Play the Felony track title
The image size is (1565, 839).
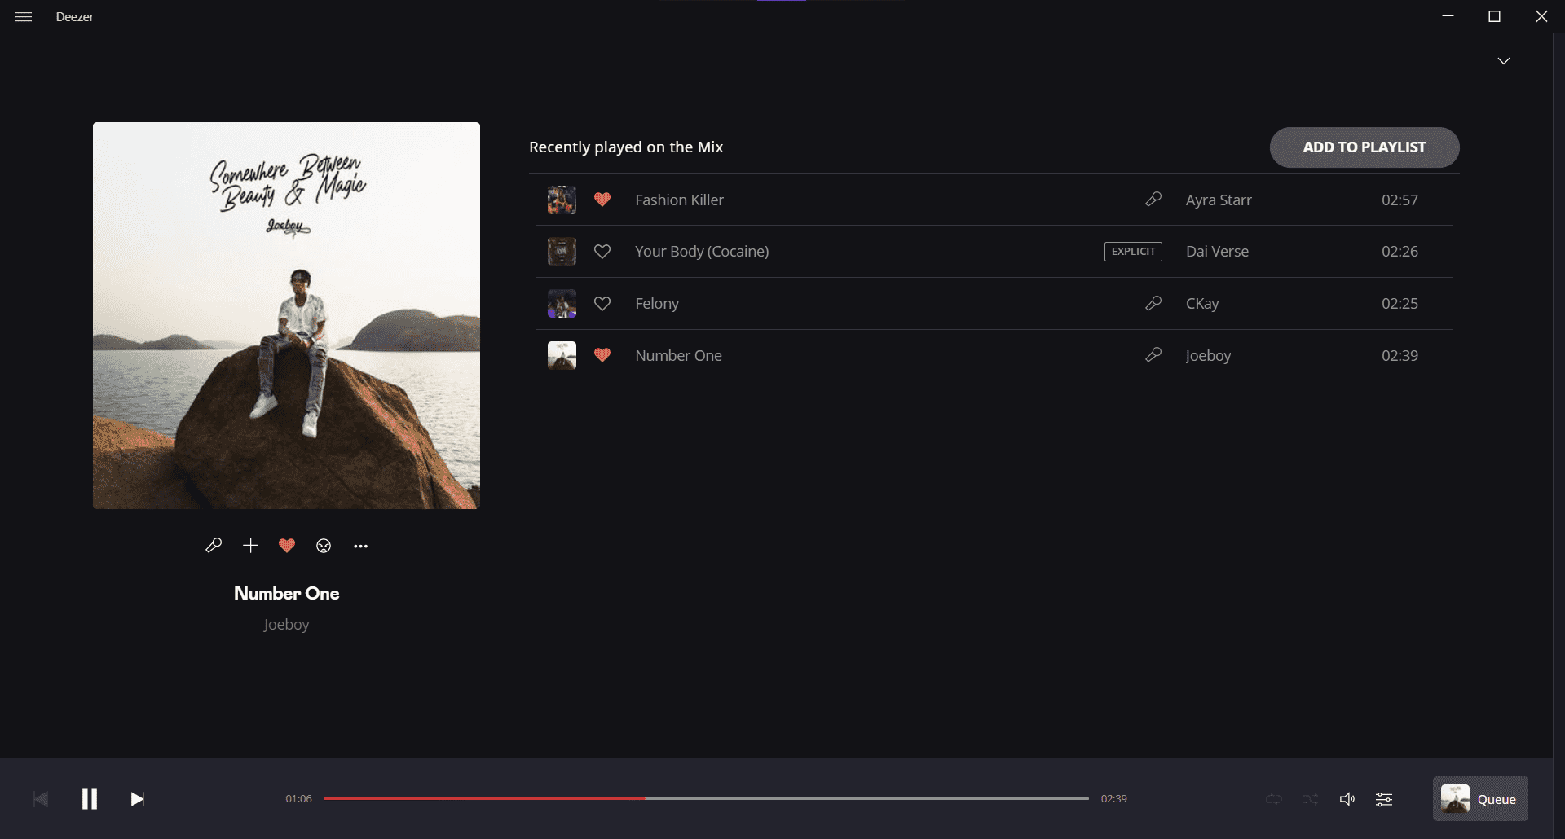click(657, 304)
